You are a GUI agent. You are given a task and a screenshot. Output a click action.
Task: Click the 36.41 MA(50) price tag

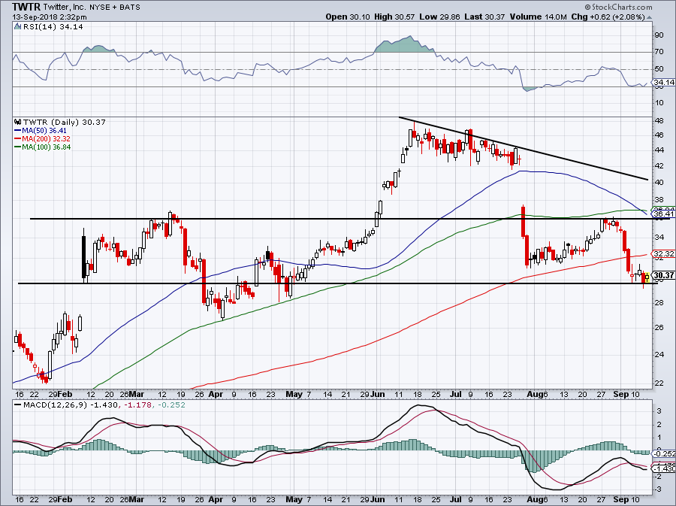pos(663,214)
